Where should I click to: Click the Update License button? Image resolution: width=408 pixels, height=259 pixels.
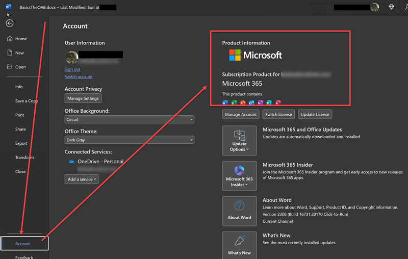pyautogui.click(x=315, y=114)
